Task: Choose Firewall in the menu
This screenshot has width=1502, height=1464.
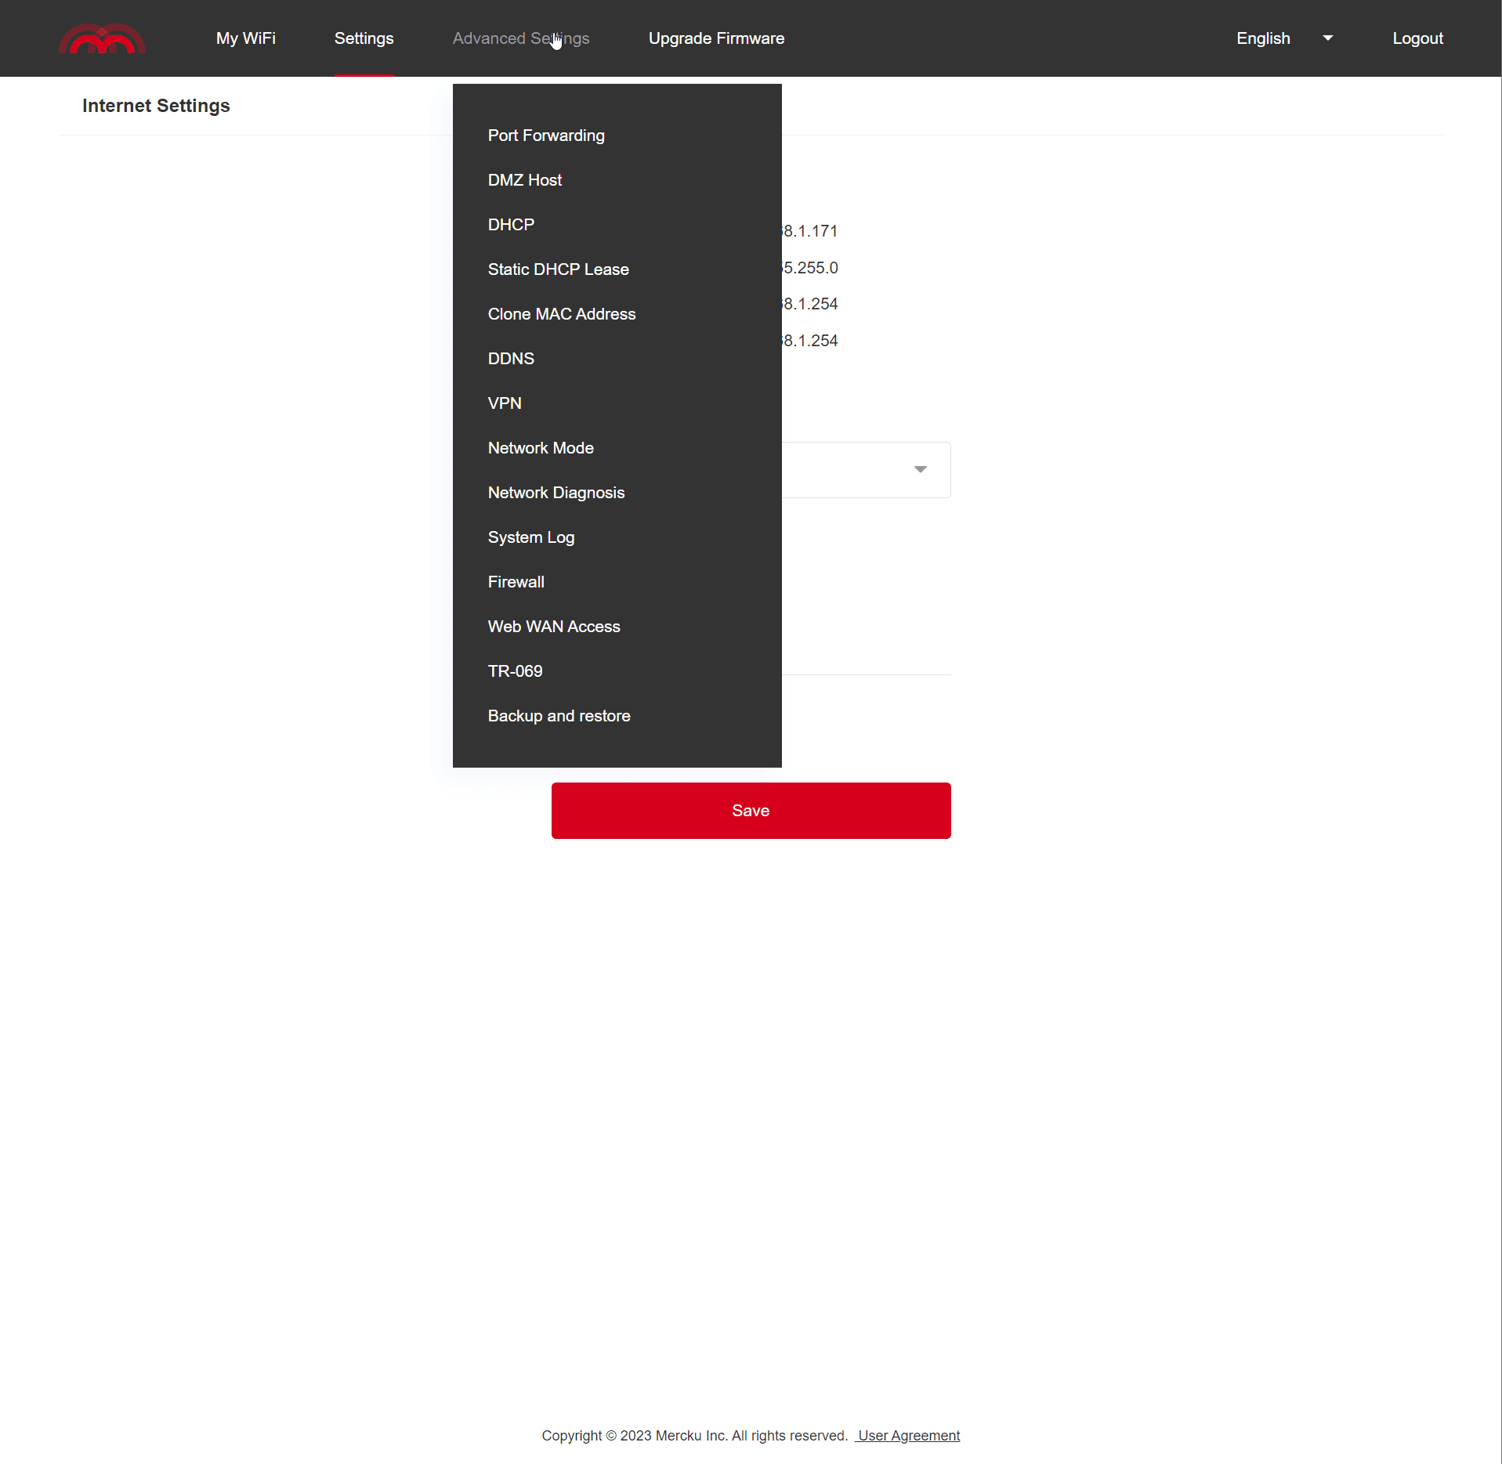Action: [x=516, y=582]
